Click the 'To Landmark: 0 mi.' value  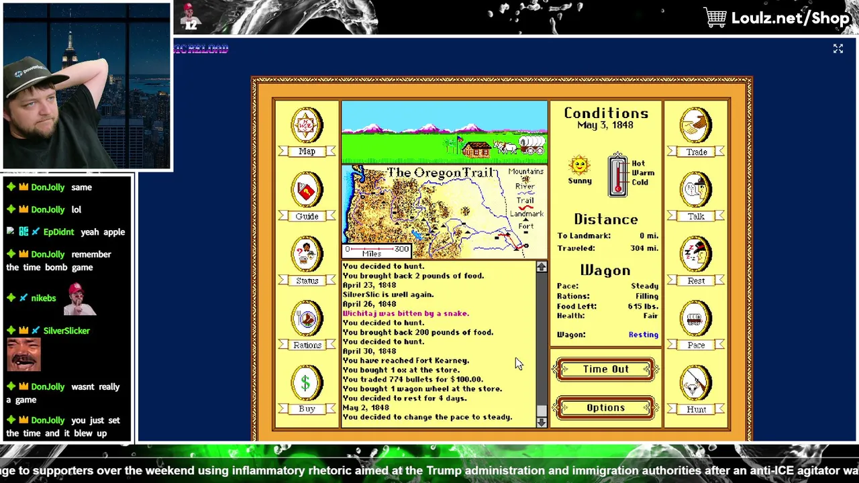648,235
